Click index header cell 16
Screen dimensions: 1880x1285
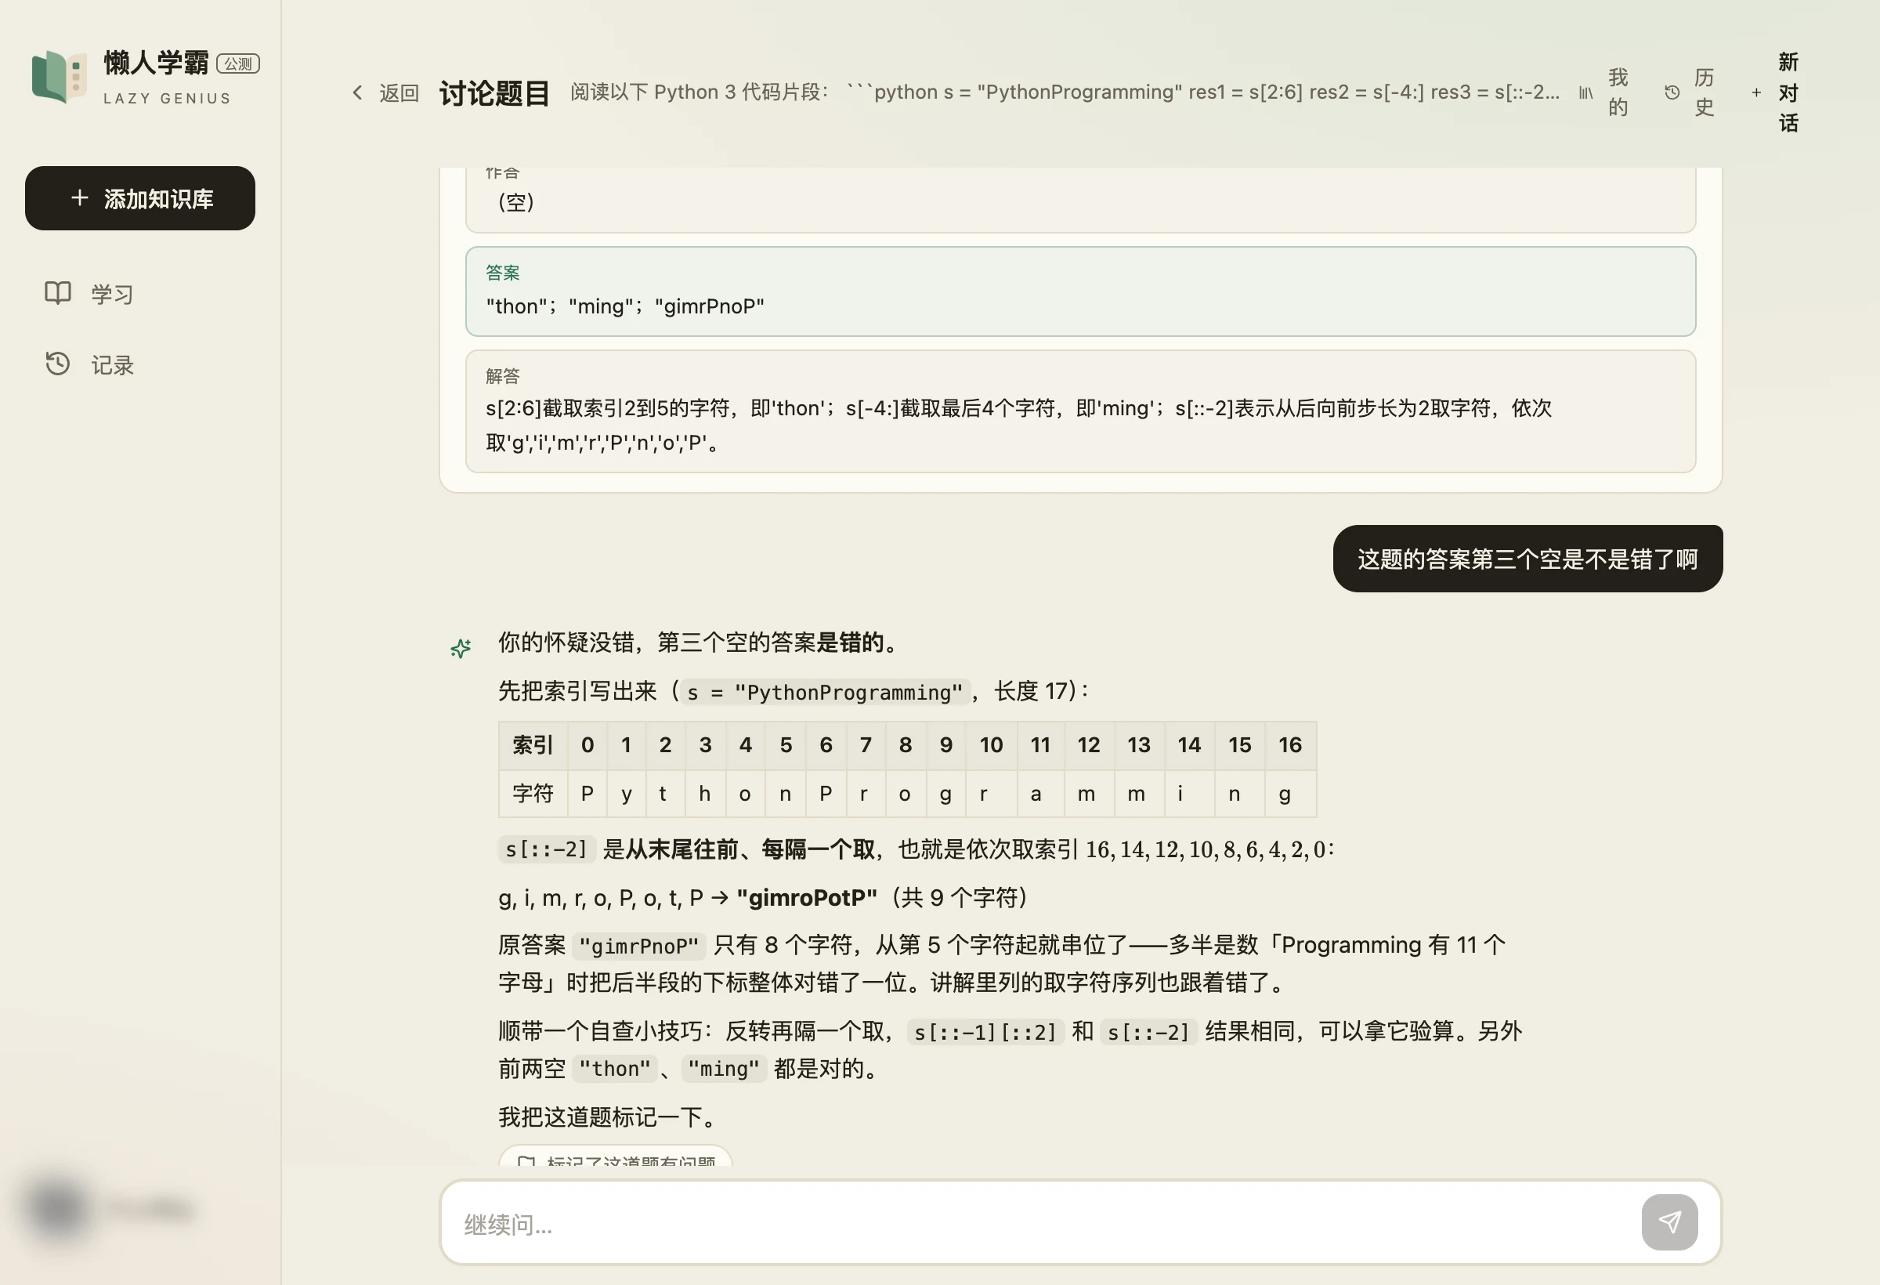tap(1290, 744)
